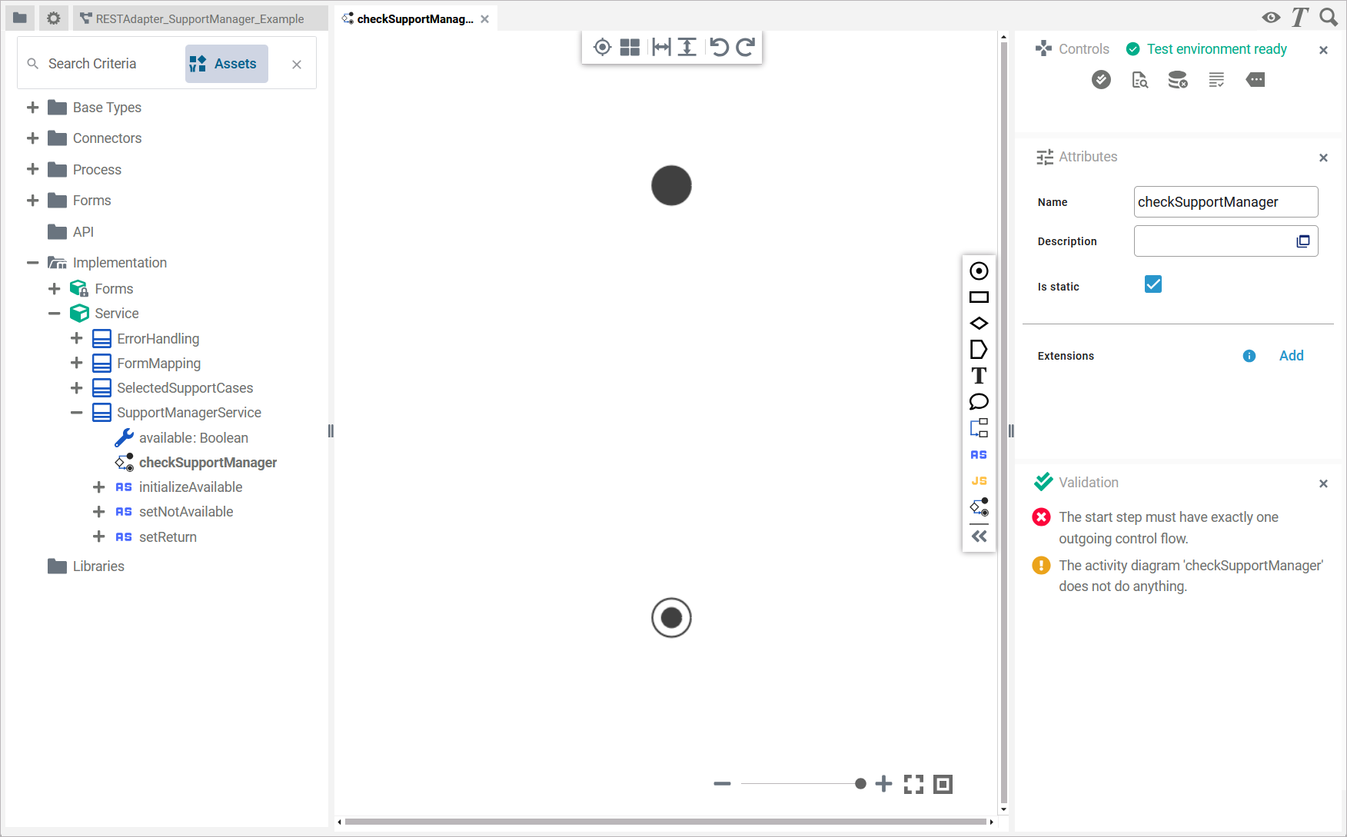Select the Action rectangle tool
The height and width of the screenshot is (837, 1347).
[x=979, y=297]
